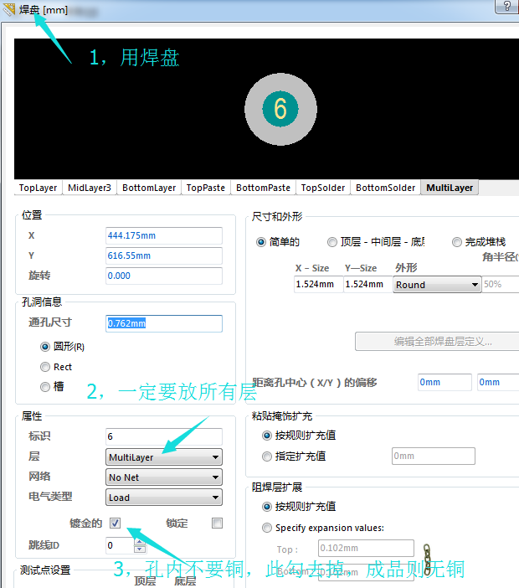Open the 层 MultiLayer dropdown

coord(164,457)
